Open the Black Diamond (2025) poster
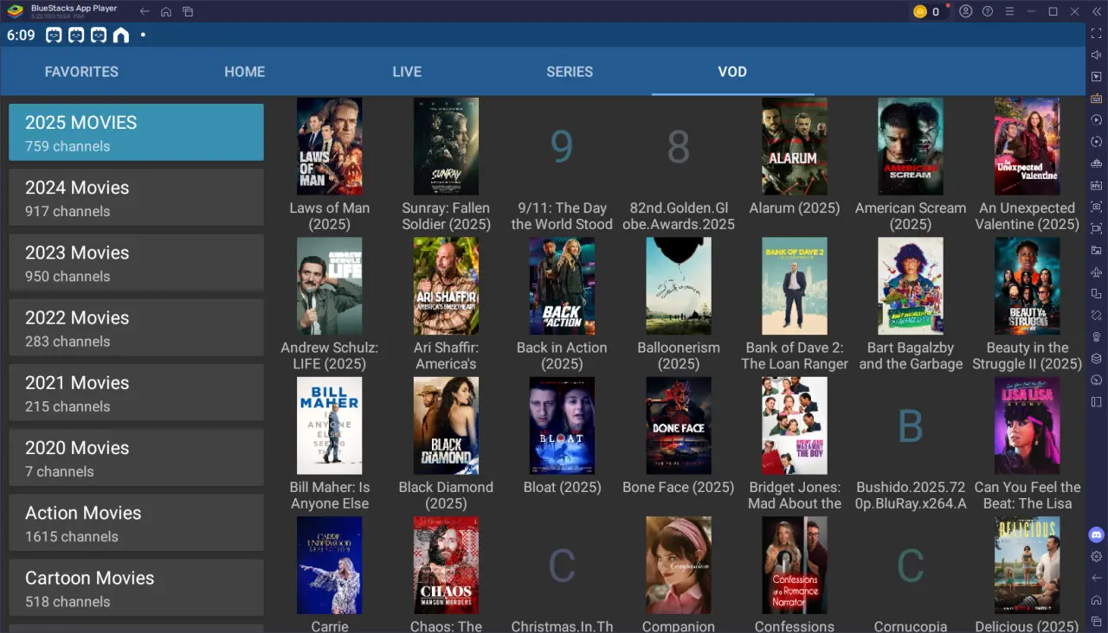 click(x=446, y=425)
